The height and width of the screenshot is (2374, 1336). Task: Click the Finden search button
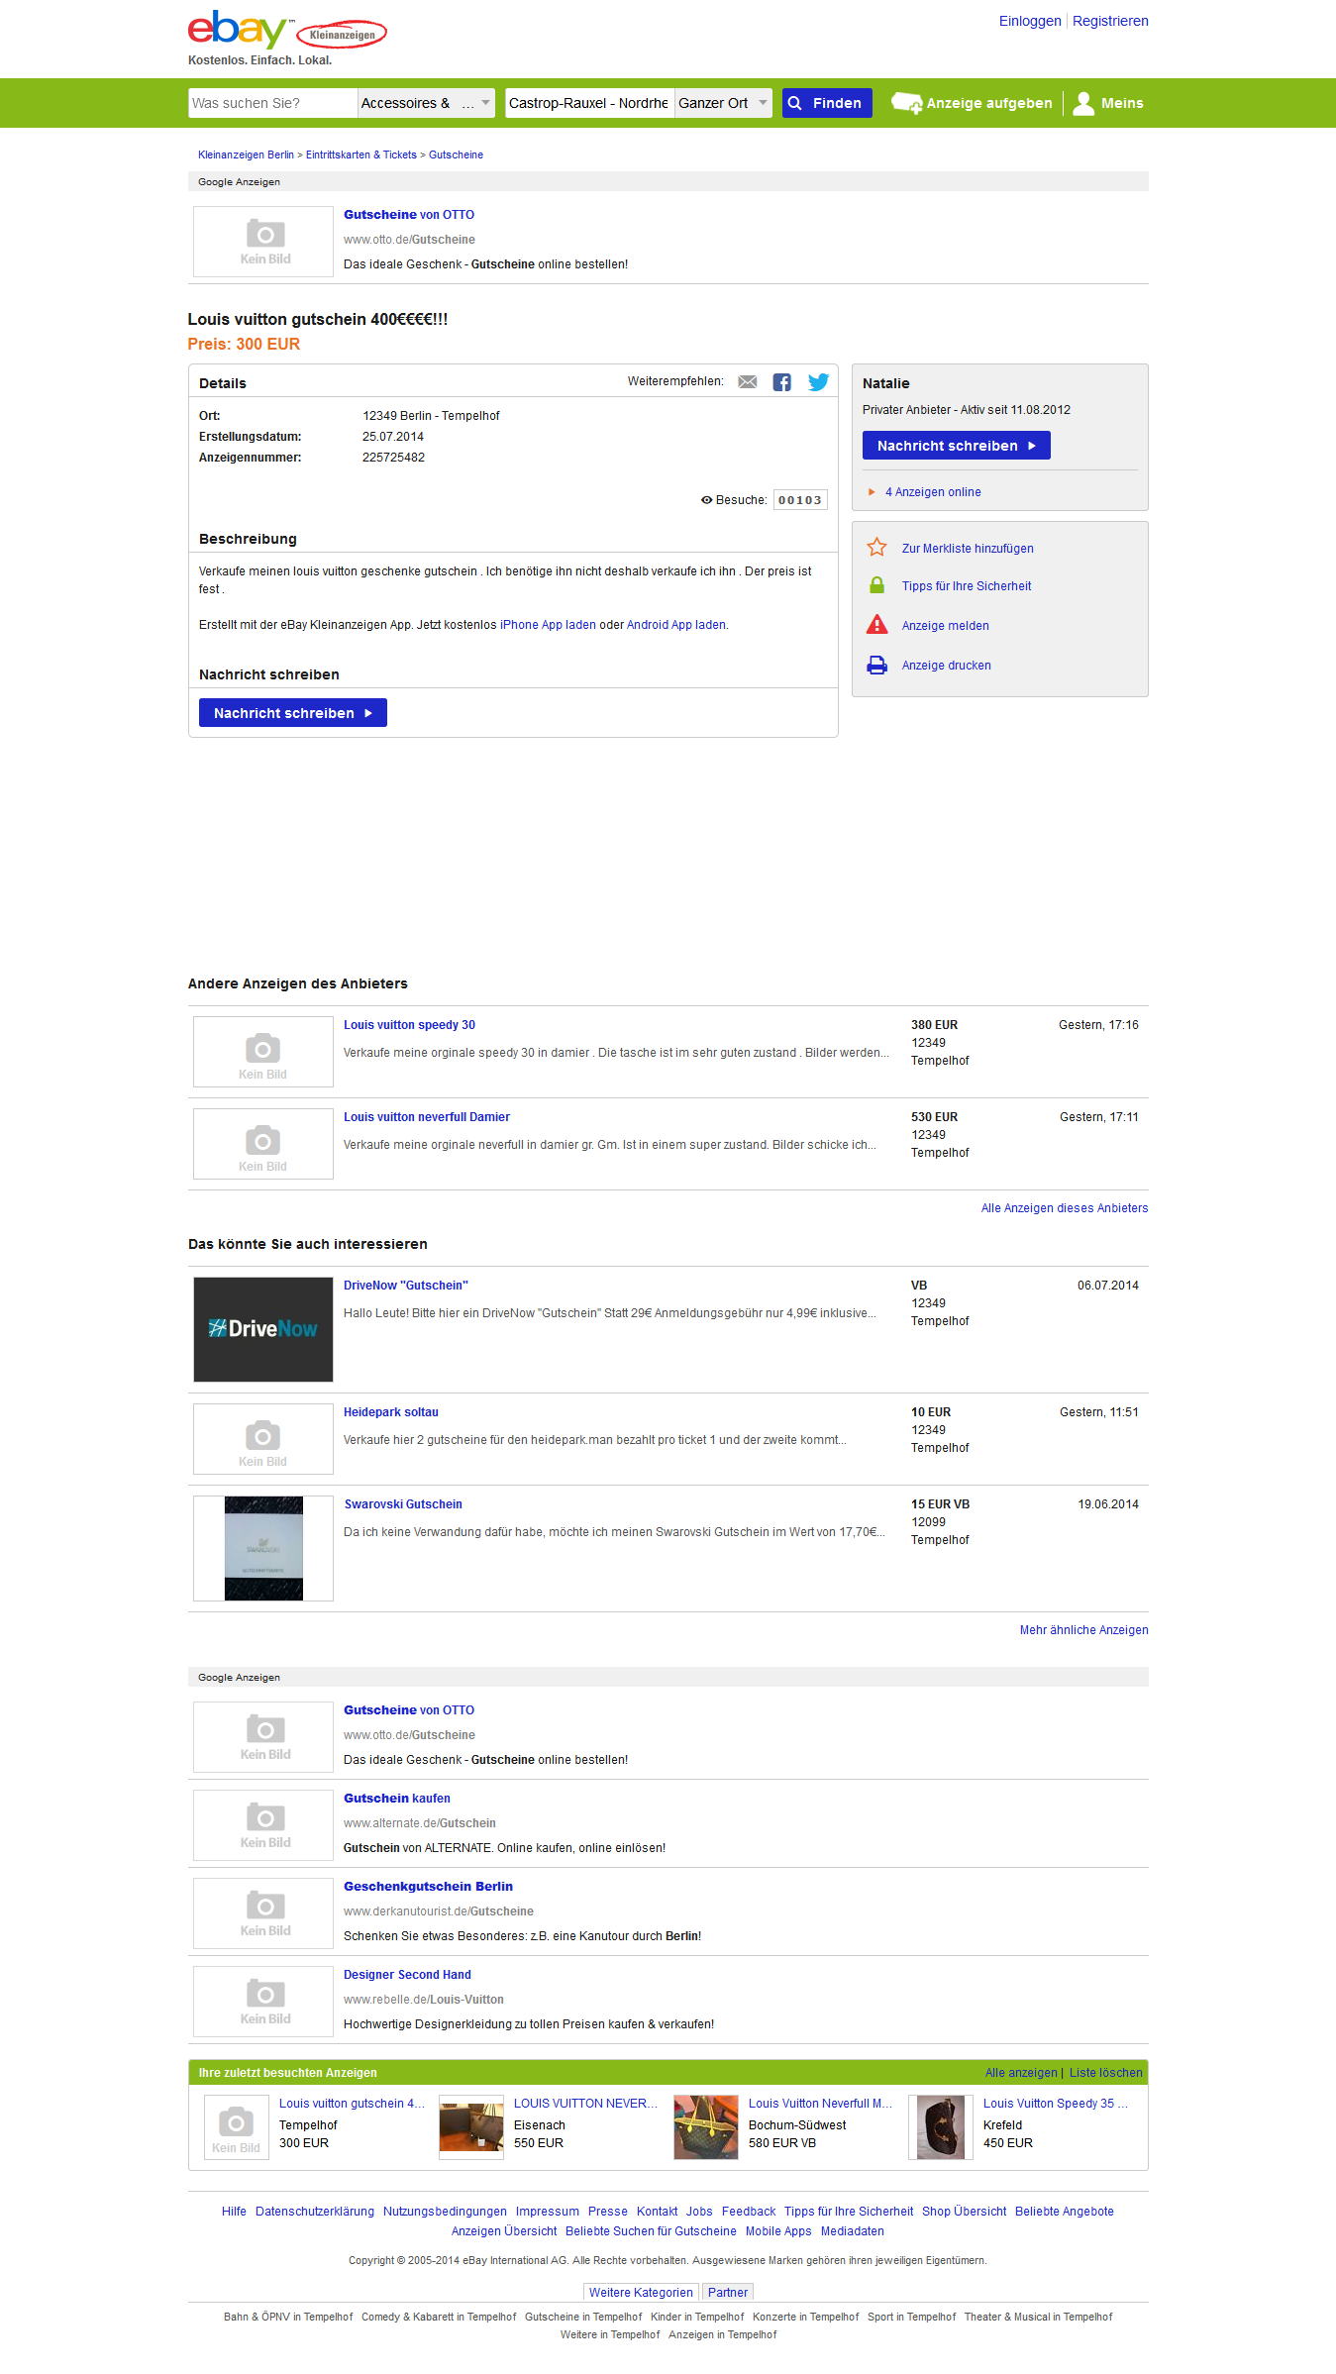(x=827, y=103)
